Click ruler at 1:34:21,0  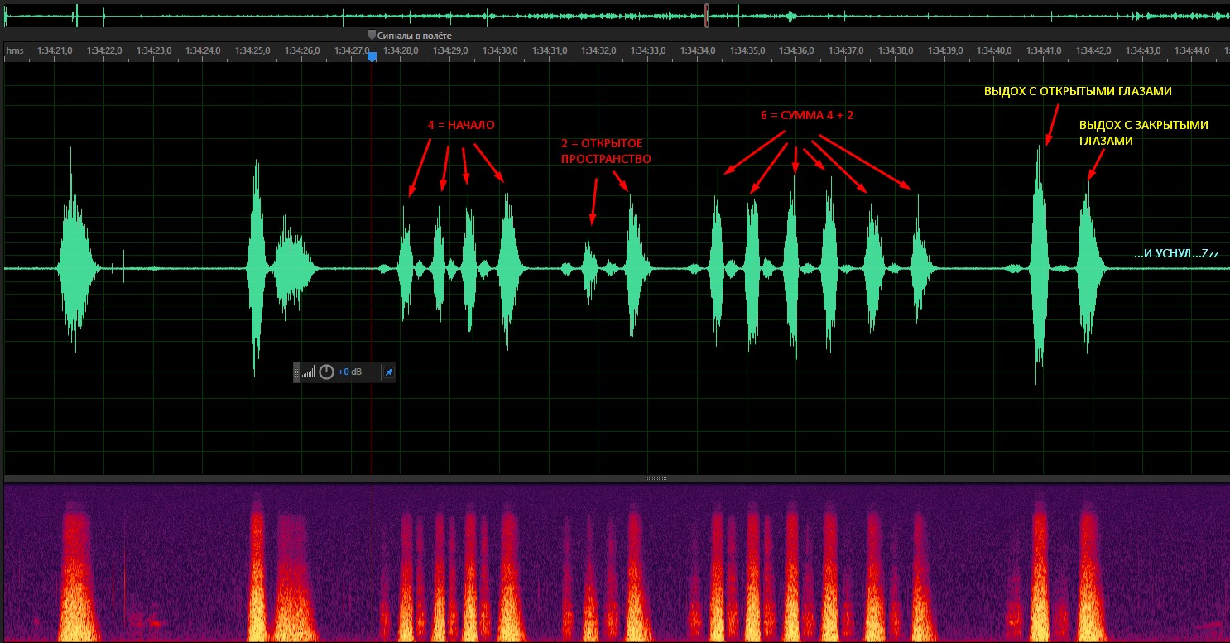tap(55, 50)
